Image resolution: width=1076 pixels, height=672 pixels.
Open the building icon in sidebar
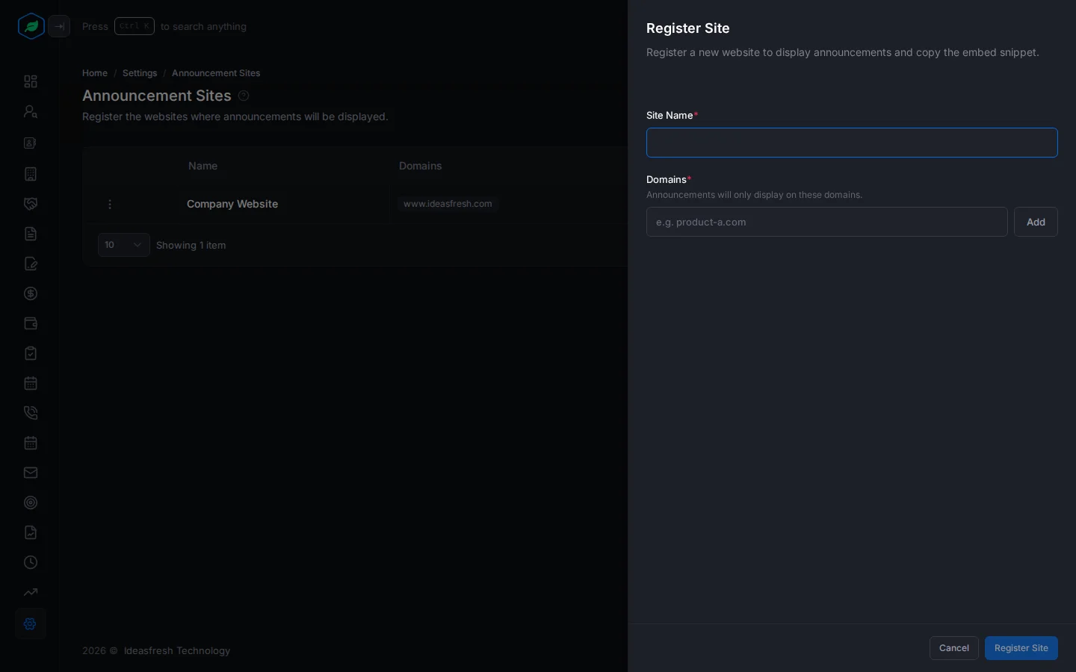(x=31, y=174)
